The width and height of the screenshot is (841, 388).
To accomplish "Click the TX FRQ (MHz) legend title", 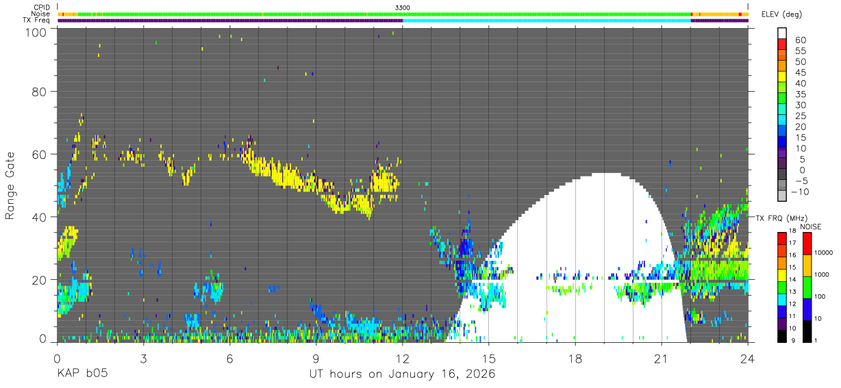I will (x=781, y=218).
